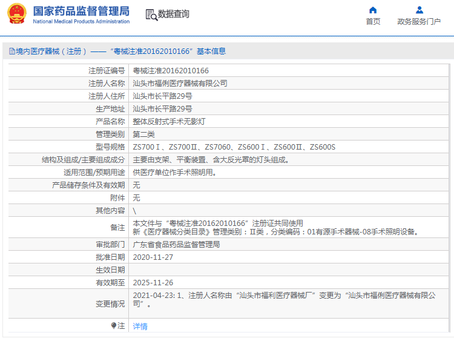Click 生产地址 value 汕头市长平路29号
The height and width of the screenshot is (341, 454).
[162, 109]
